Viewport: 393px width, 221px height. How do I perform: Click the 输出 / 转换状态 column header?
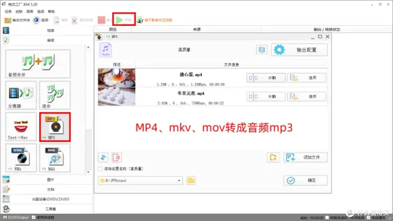pyautogui.click(x=327, y=29)
